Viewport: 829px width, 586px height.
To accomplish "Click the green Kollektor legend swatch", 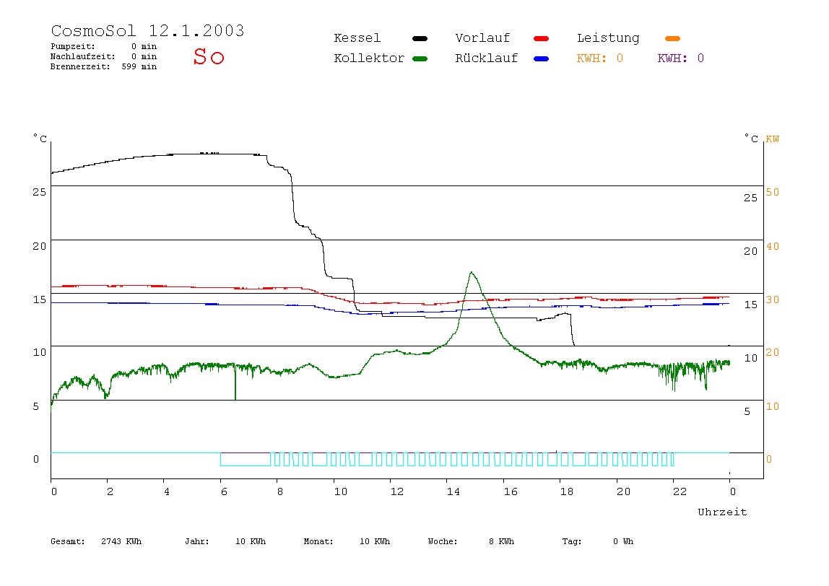I will tap(420, 58).
